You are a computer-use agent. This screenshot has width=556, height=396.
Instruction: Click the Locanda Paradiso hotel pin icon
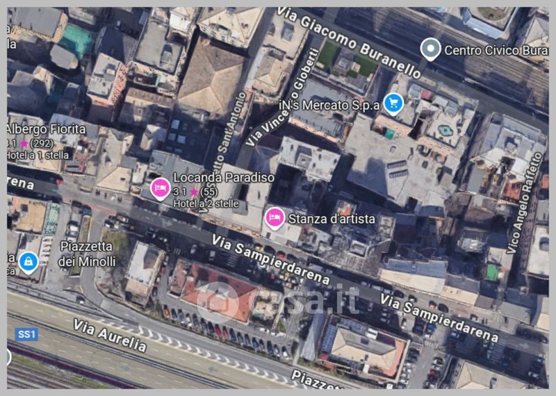[161, 188]
